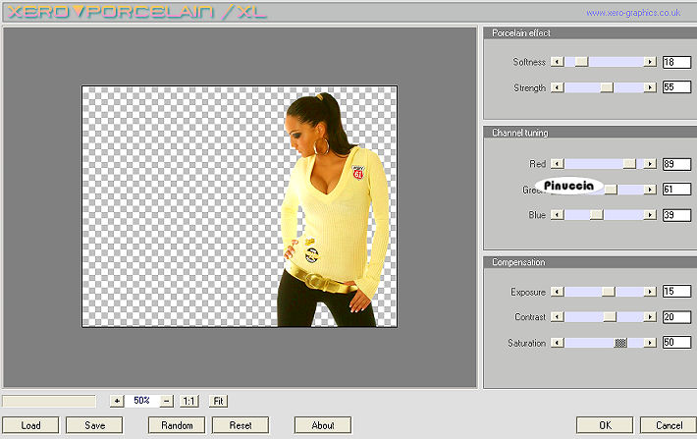
Task: Click the preview image of the woman
Action: pos(240,206)
